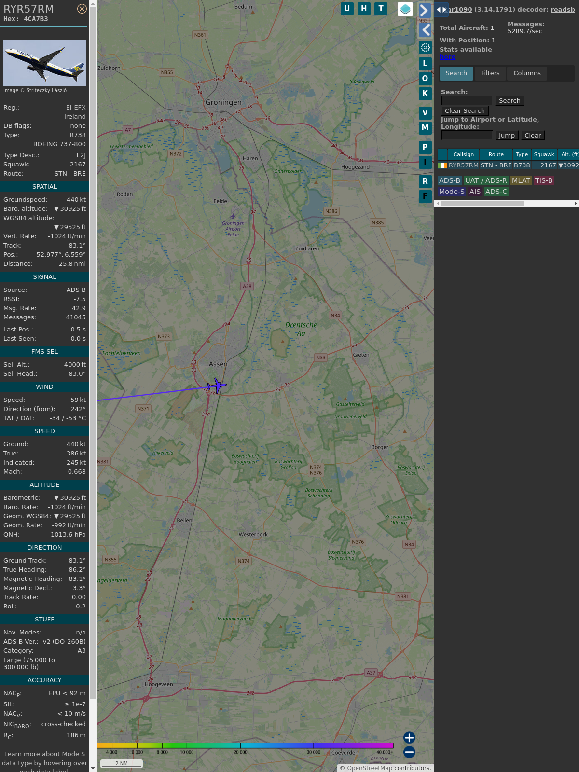579x772 pixels.
Task: Collapse sidebar with left chevron button
Action: tap(425, 30)
